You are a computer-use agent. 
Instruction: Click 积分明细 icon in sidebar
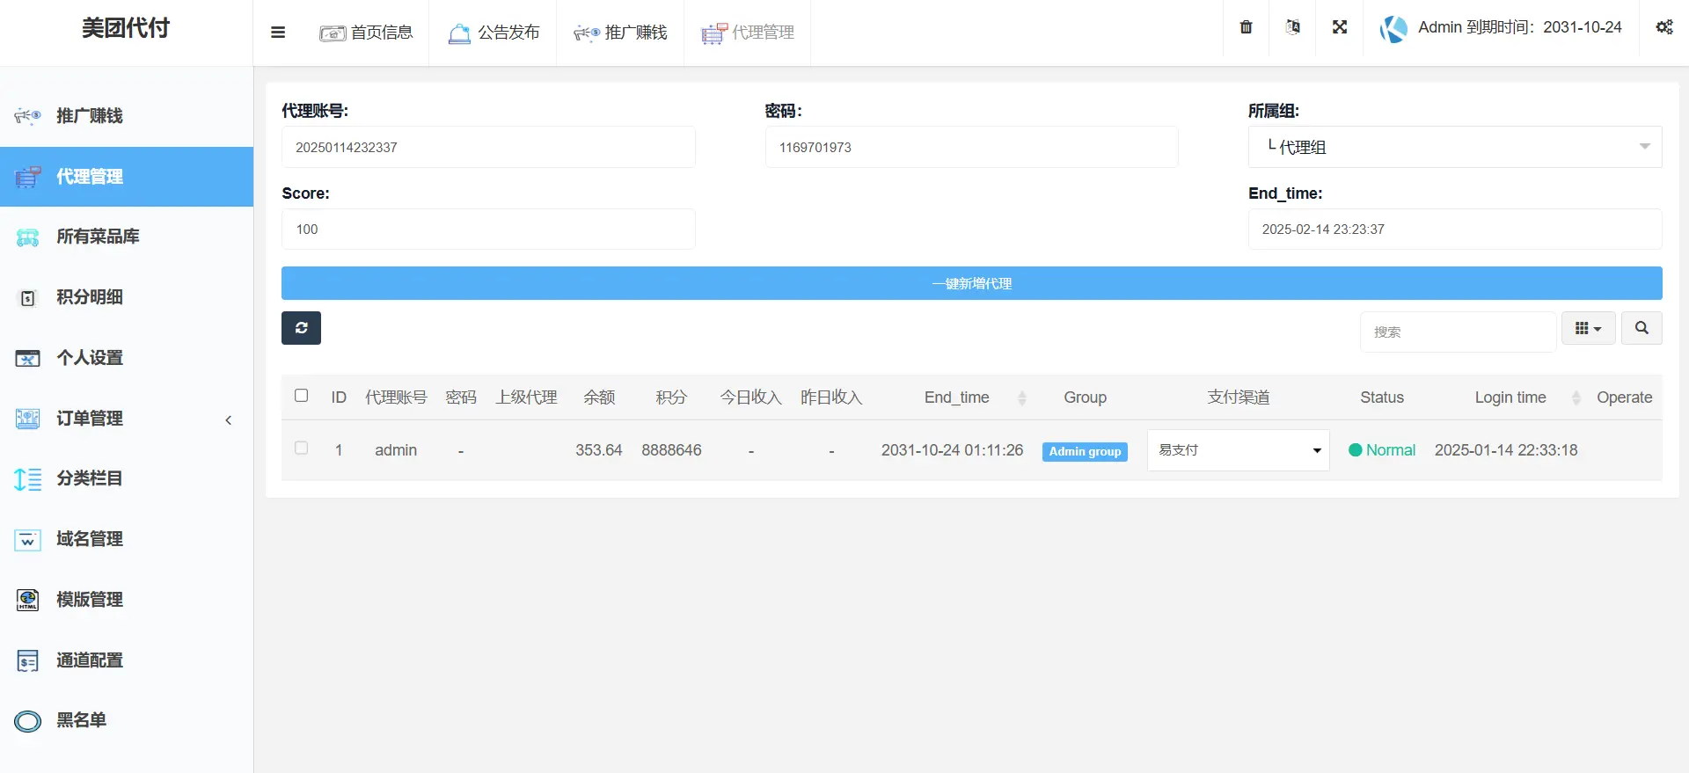pos(28,297)
